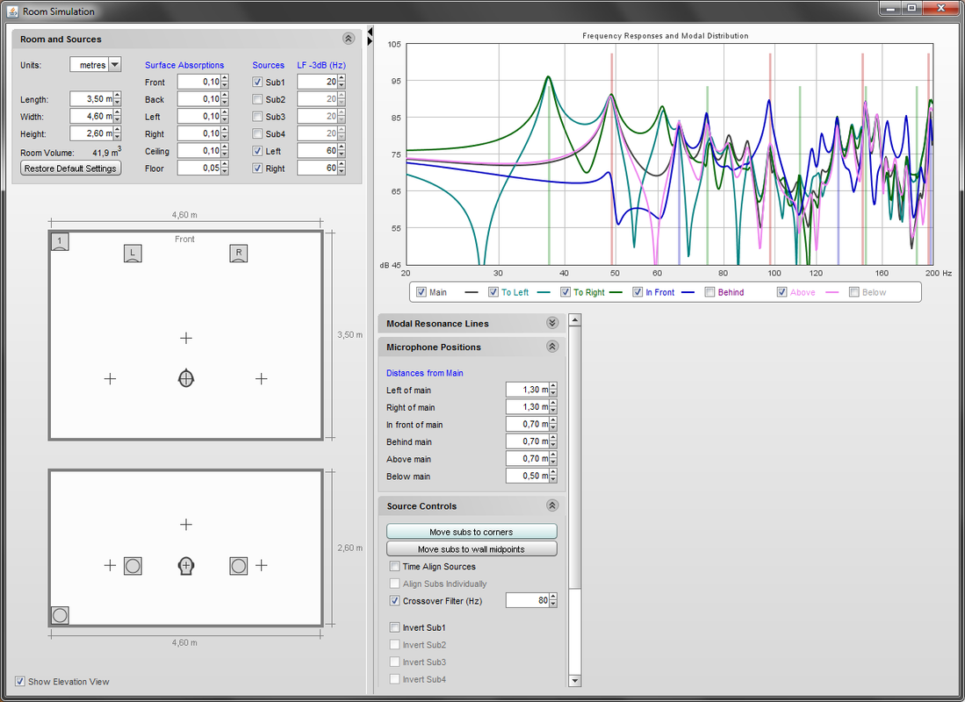Collapse the Microphone Positions section

552,347
